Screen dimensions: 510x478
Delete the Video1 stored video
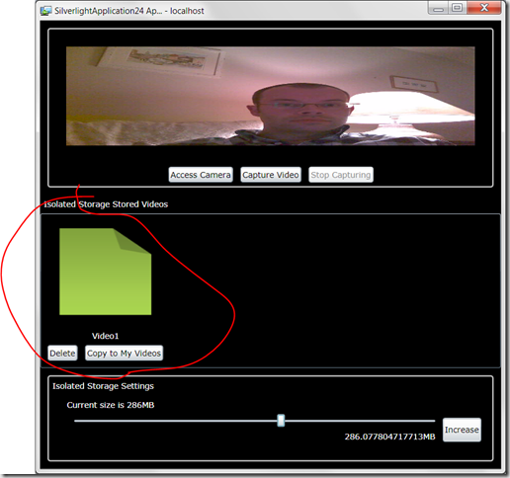point(62,353)
